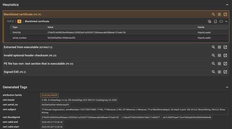Open the Extracted from executable heuristic externally

(x=225, y=47)
